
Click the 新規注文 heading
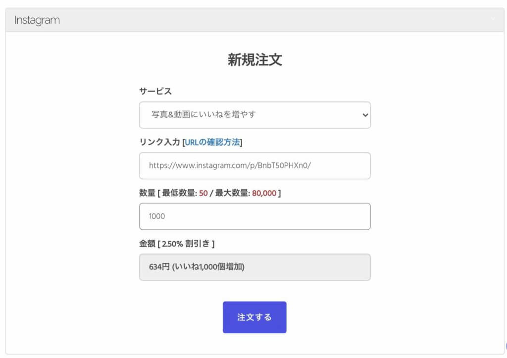pyautogui.click(x=254, y=60)
